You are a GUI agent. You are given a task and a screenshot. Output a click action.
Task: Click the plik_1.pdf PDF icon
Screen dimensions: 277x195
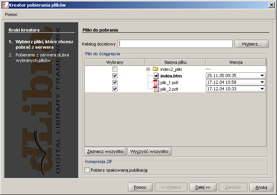coord(156,82)
